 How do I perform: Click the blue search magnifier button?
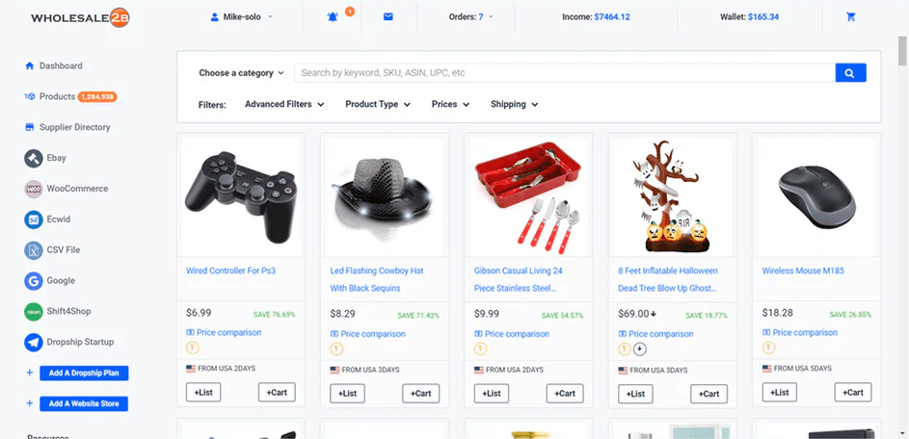pos(850,73)
